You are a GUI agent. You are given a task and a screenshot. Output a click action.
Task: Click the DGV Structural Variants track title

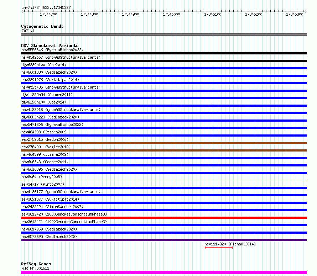[x=50, y=46]
